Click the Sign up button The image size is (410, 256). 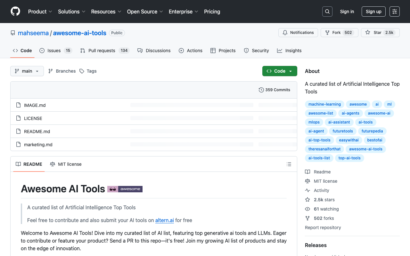(x=373, y=12)
